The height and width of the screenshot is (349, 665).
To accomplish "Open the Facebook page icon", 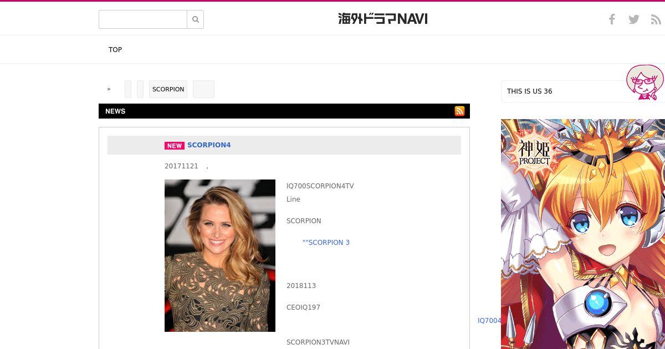I will pos(612,19).
